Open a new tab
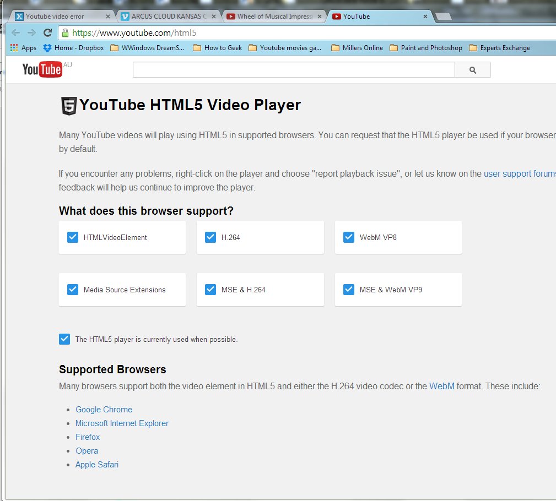This screenshot has width=556, height=501. point(443,17)
